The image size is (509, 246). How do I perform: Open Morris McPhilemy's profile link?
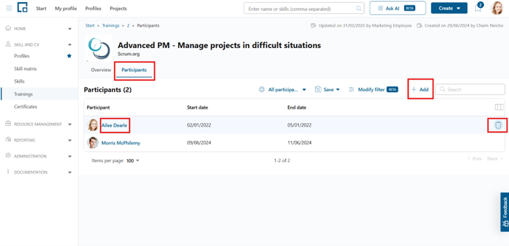click(121, 142)
